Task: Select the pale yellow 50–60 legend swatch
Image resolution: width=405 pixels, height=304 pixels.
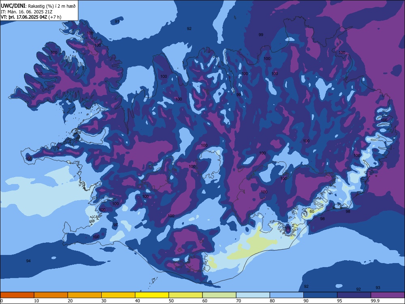Action: point(185,295)
